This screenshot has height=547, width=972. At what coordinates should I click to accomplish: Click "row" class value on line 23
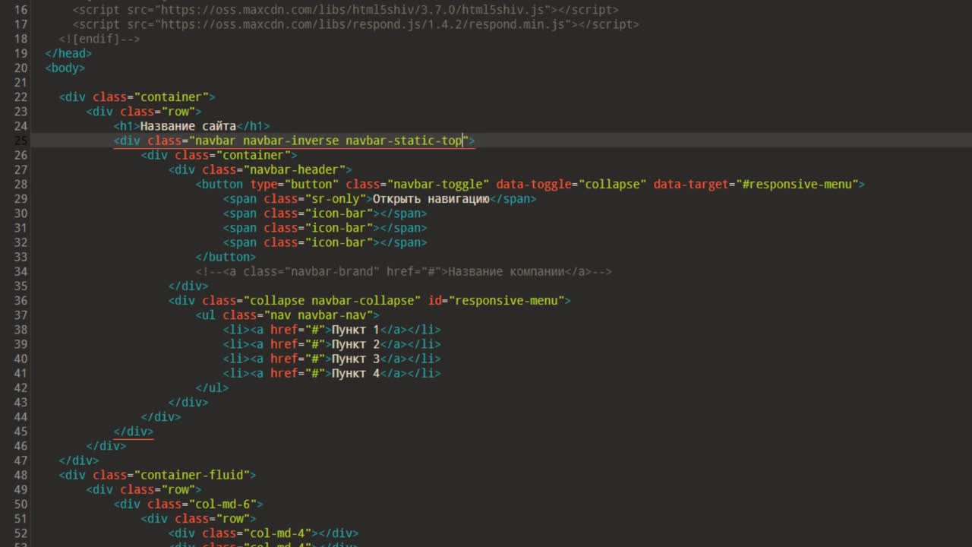pos(178,111)
